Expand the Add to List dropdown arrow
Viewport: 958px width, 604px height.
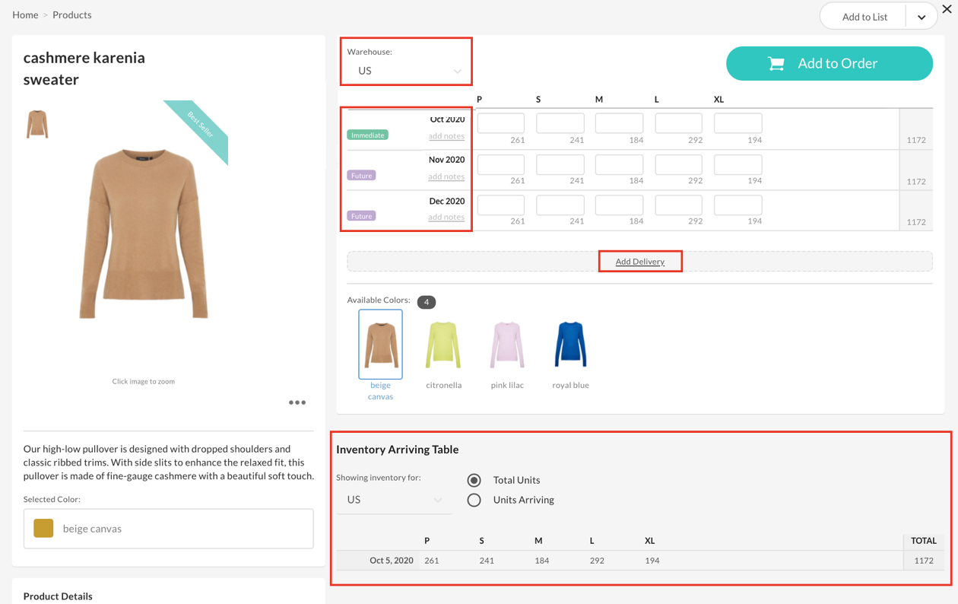921,15
